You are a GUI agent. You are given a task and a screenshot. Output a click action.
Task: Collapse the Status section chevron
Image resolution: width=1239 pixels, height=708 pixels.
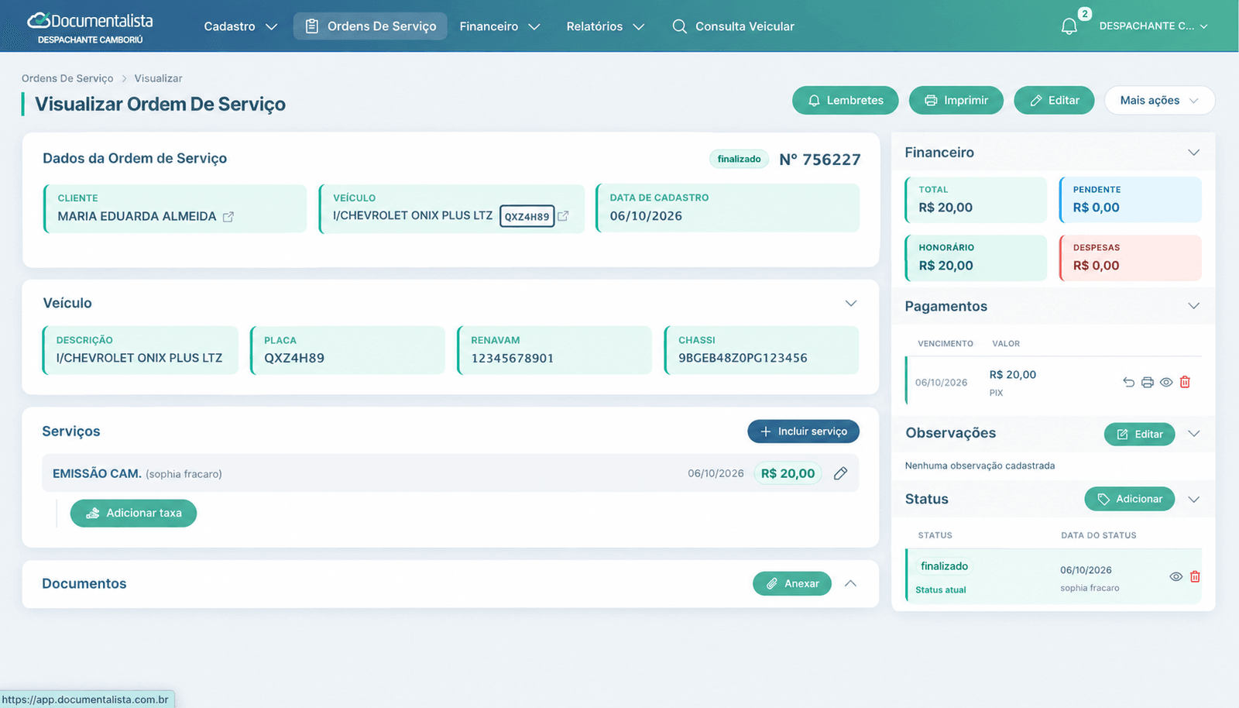pyautogui.click(x=1194, y=500)
